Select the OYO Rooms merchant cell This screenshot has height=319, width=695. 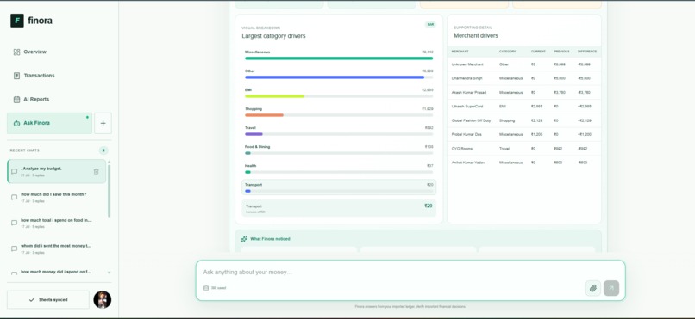pos(462,149)
